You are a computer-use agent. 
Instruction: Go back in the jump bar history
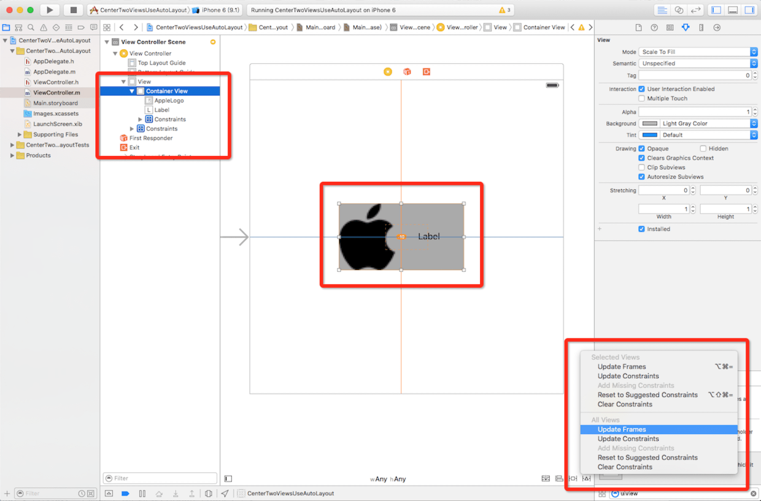click(x=122, y=28)
